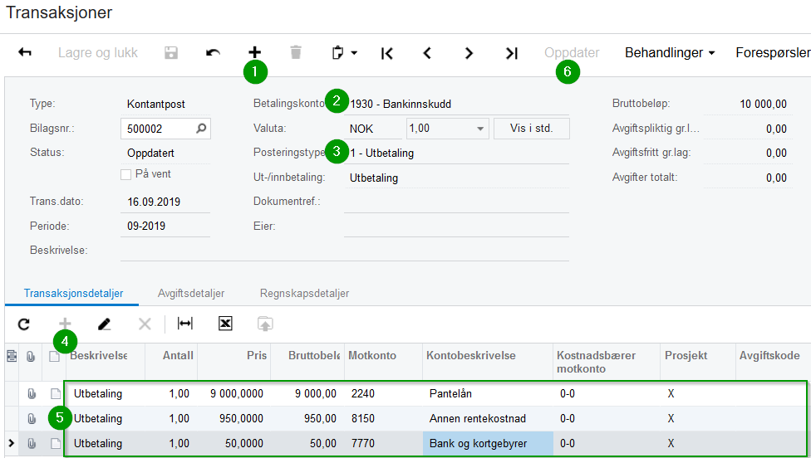
Task: Switch to the Avgiftsdetaljer tab
Action: [x=191, y=293]
